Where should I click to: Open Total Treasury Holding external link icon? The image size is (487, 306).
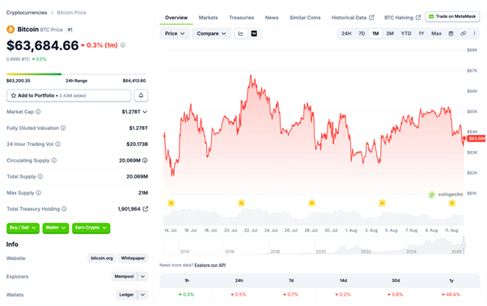[x=146, y=209]
